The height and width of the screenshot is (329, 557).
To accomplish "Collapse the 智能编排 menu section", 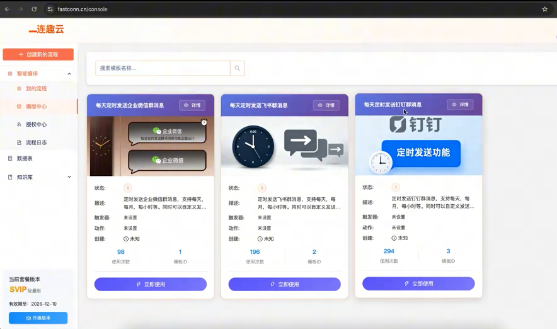I will (69, 74).
